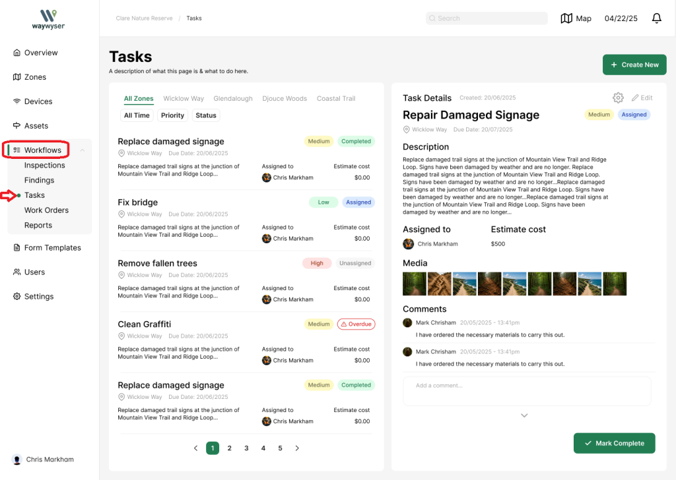Go to next page of tasks arrow

[x=297, y=448]
